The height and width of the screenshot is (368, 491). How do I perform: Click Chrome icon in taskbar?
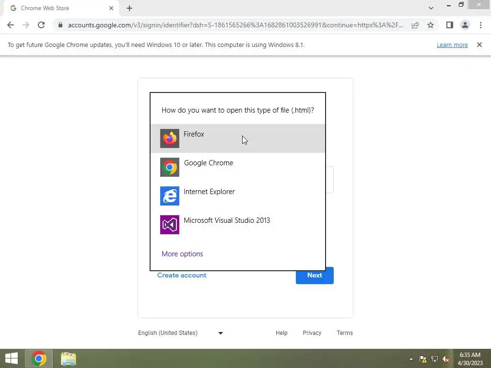[x=39, y=358]
